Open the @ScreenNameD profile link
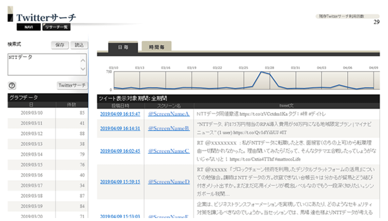The width and height of the screenshot is (388, 221). 169,182
